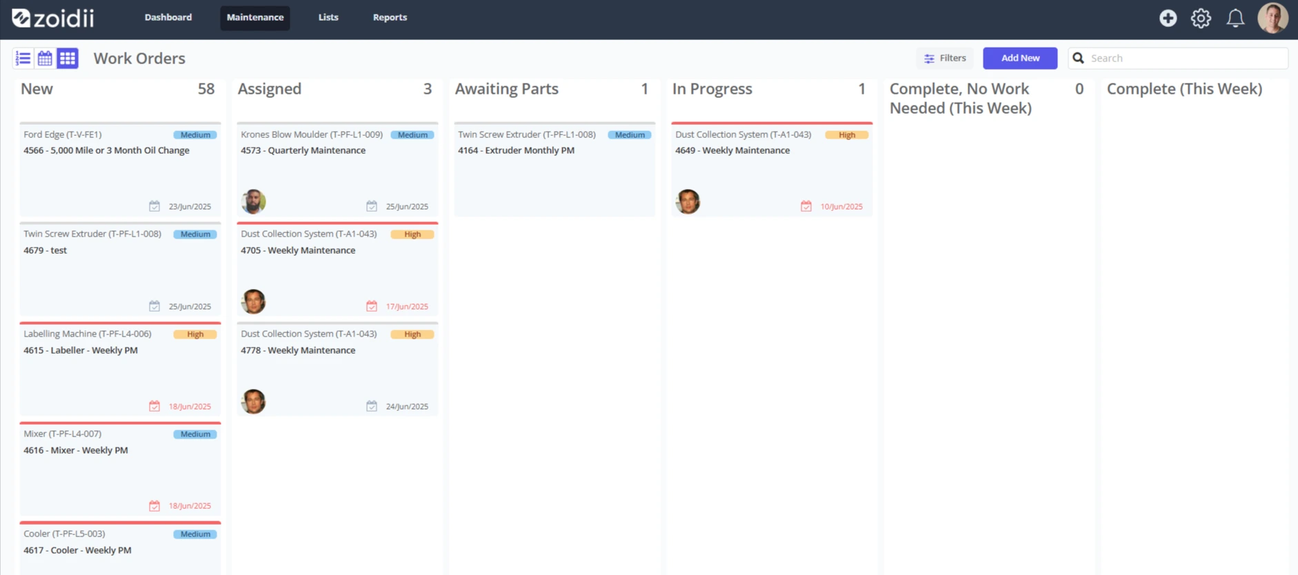Click High badge on work order 4778
This screenshot has width=1298, height=575.
click(412, 334)
